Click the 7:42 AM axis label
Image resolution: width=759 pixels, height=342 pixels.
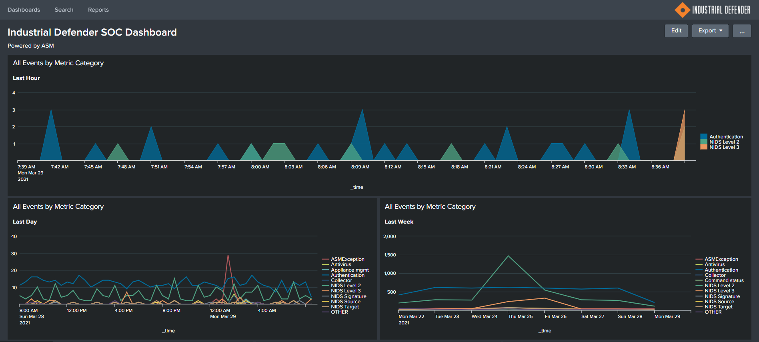coord(60,167)
